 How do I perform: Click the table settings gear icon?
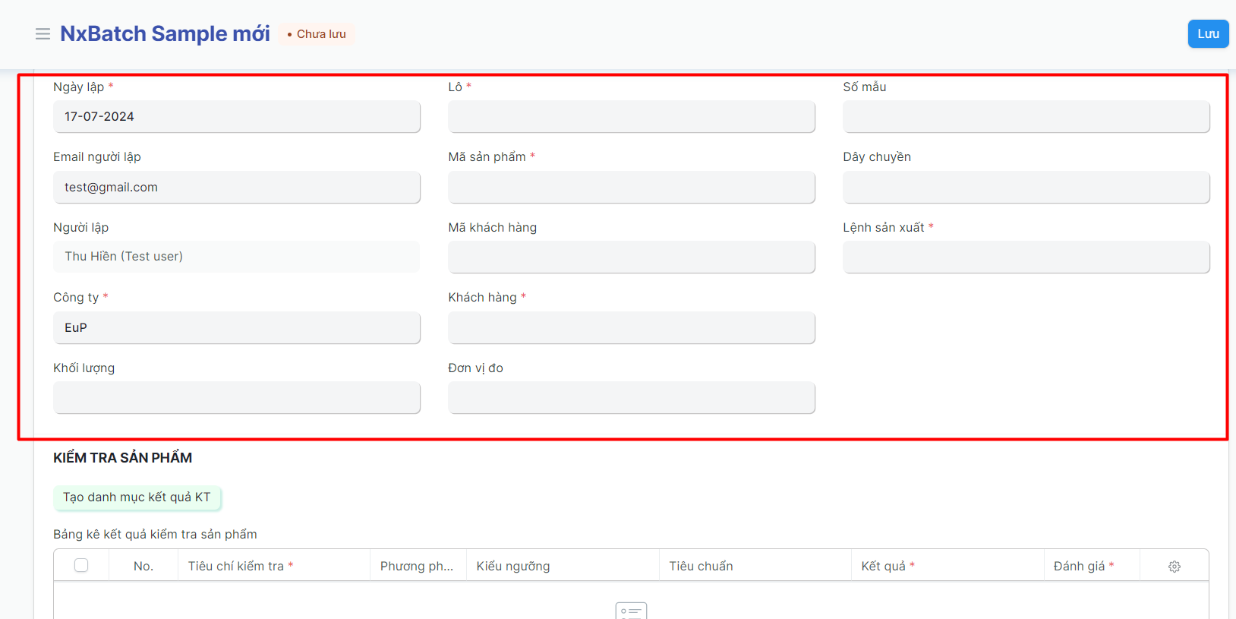1174,567
